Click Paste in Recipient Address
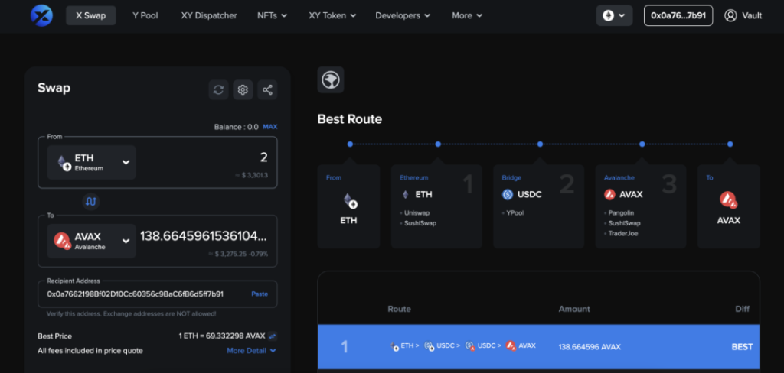Image resolution: width=784 pixels, height=373 pixels. [260, 294]
